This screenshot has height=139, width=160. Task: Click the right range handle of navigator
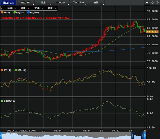[x=142, y=136]
